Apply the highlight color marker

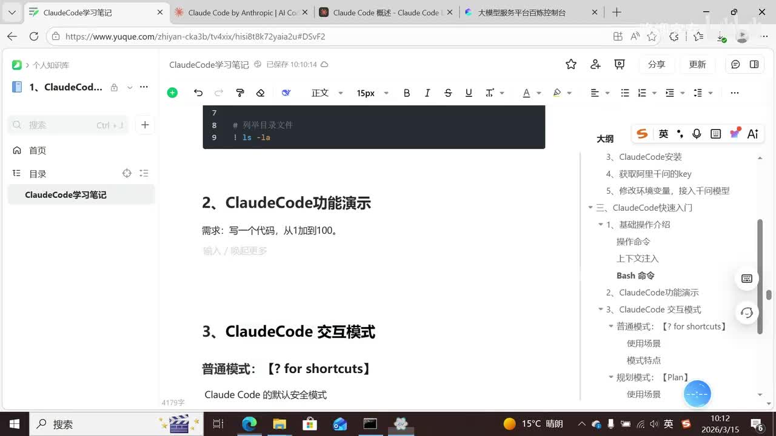tap(557, 93)
